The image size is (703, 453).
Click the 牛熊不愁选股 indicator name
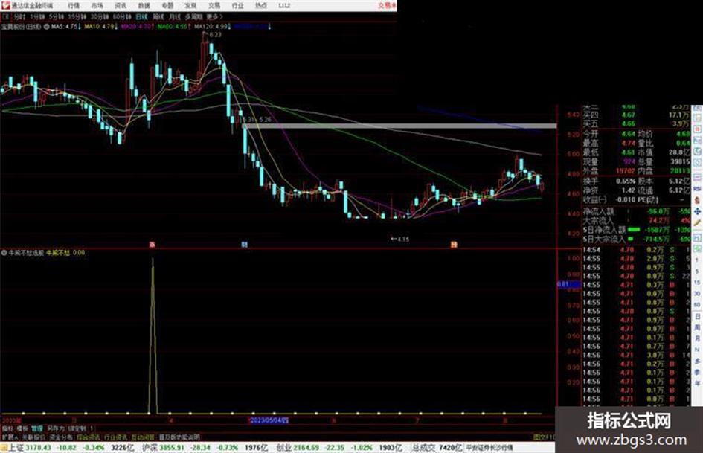(x=26, y=253)
